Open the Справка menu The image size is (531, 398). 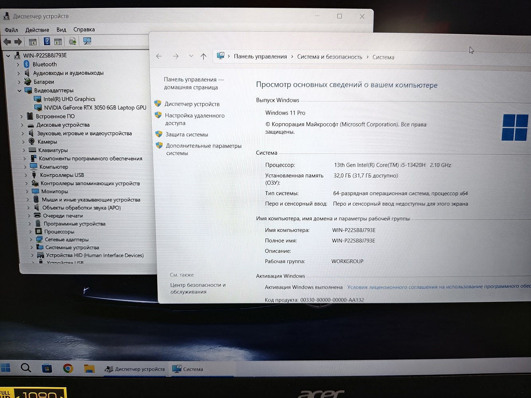pos(84,29)
